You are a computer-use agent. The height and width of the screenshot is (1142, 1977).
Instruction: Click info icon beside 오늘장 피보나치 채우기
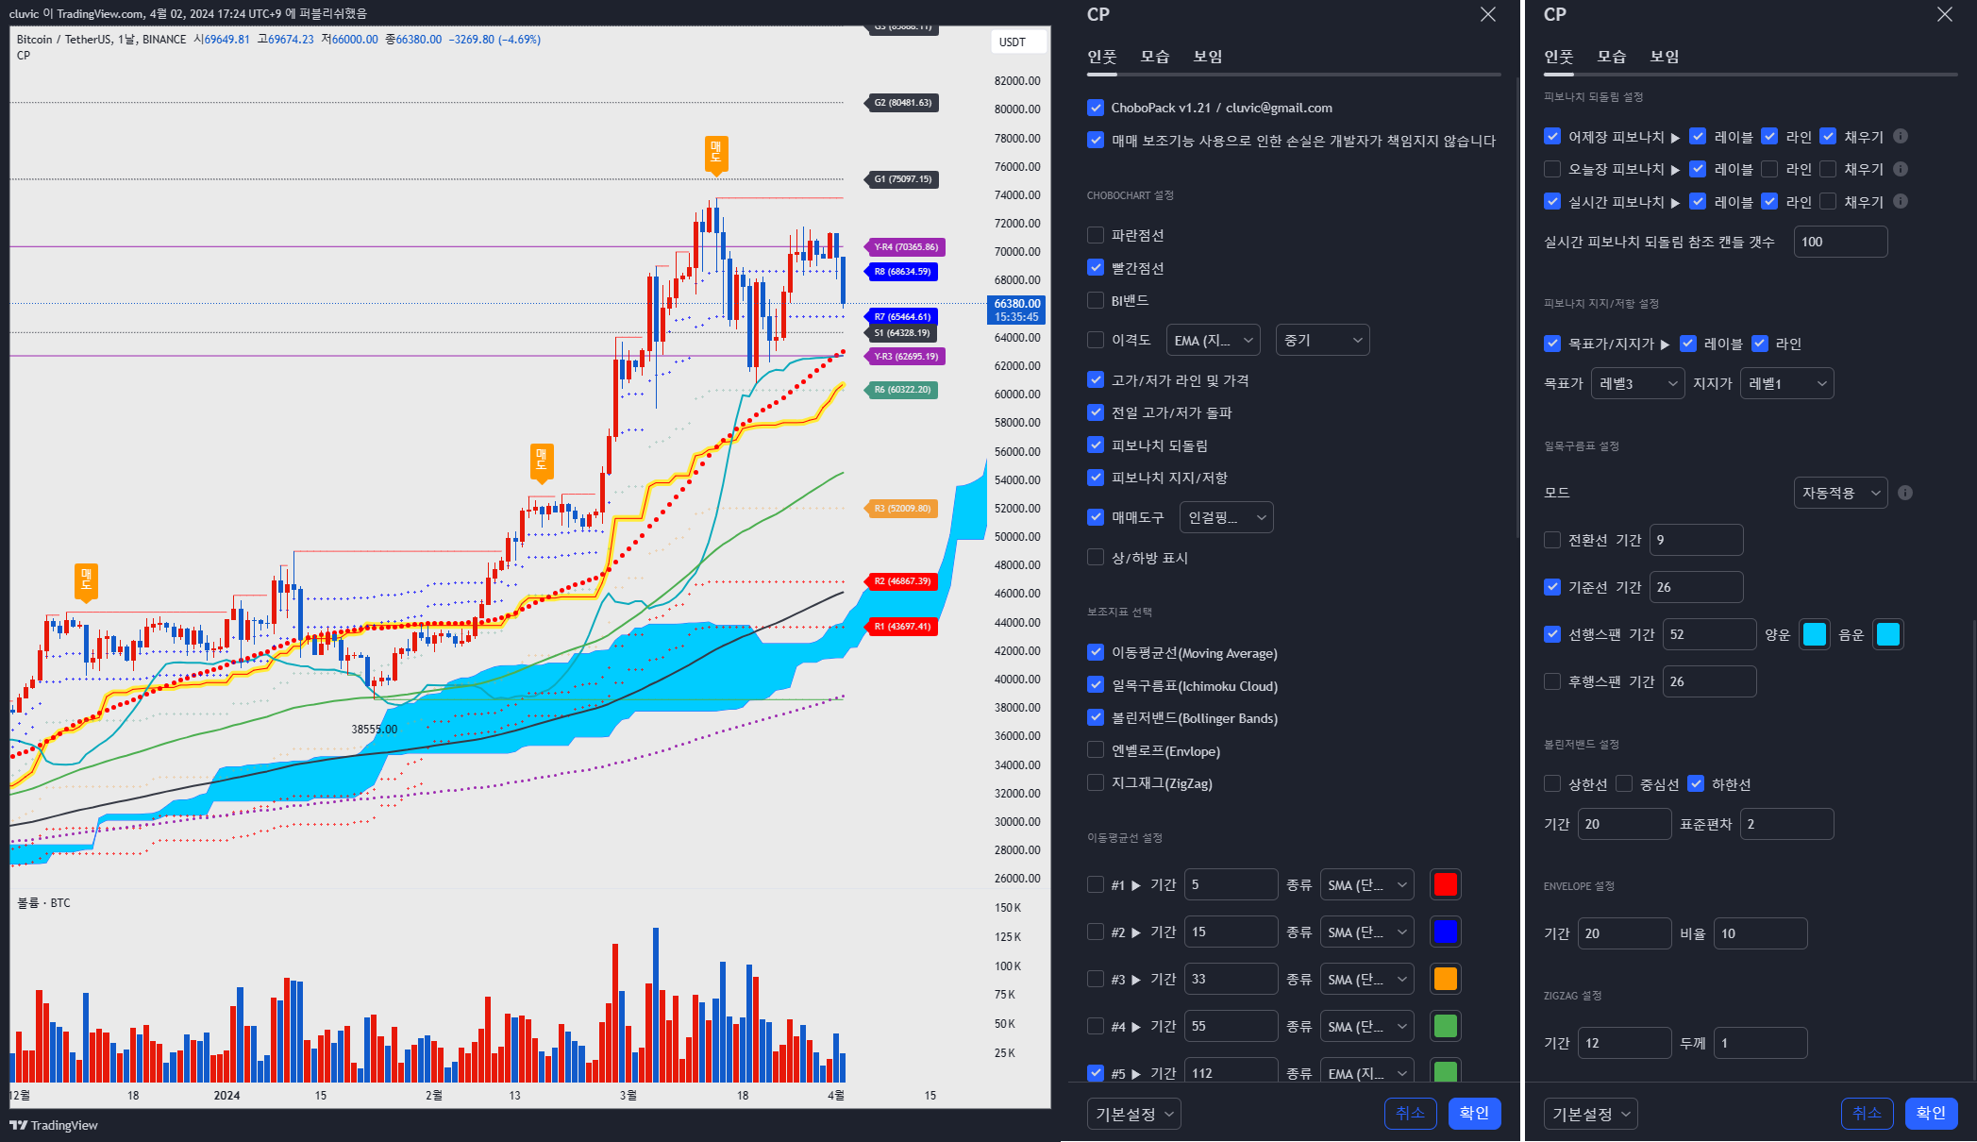(x=1901, y=169)
